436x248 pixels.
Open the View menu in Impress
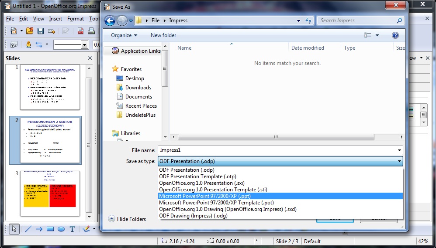point(38,19)
